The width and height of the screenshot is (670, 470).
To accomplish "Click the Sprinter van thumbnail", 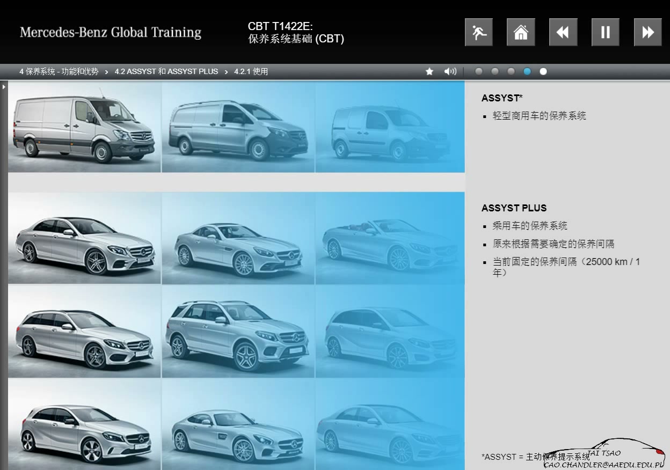I will coord(84,127).
